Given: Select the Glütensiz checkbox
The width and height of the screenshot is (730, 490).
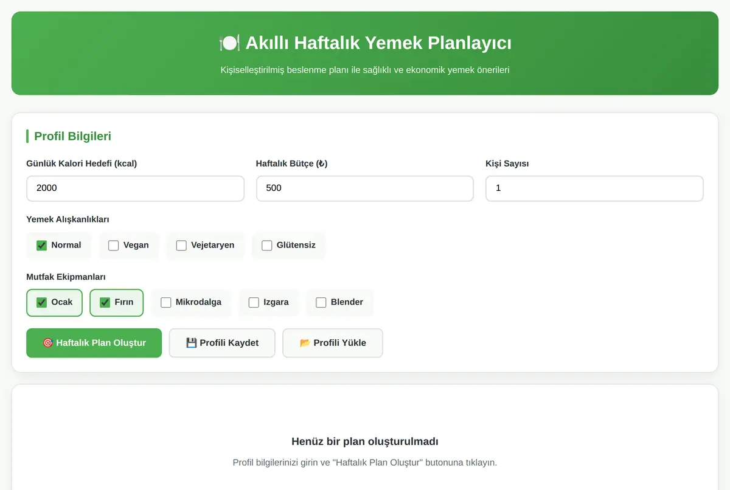Looking at the screenshot, I should pyautogui.click(x=266, y=246).
